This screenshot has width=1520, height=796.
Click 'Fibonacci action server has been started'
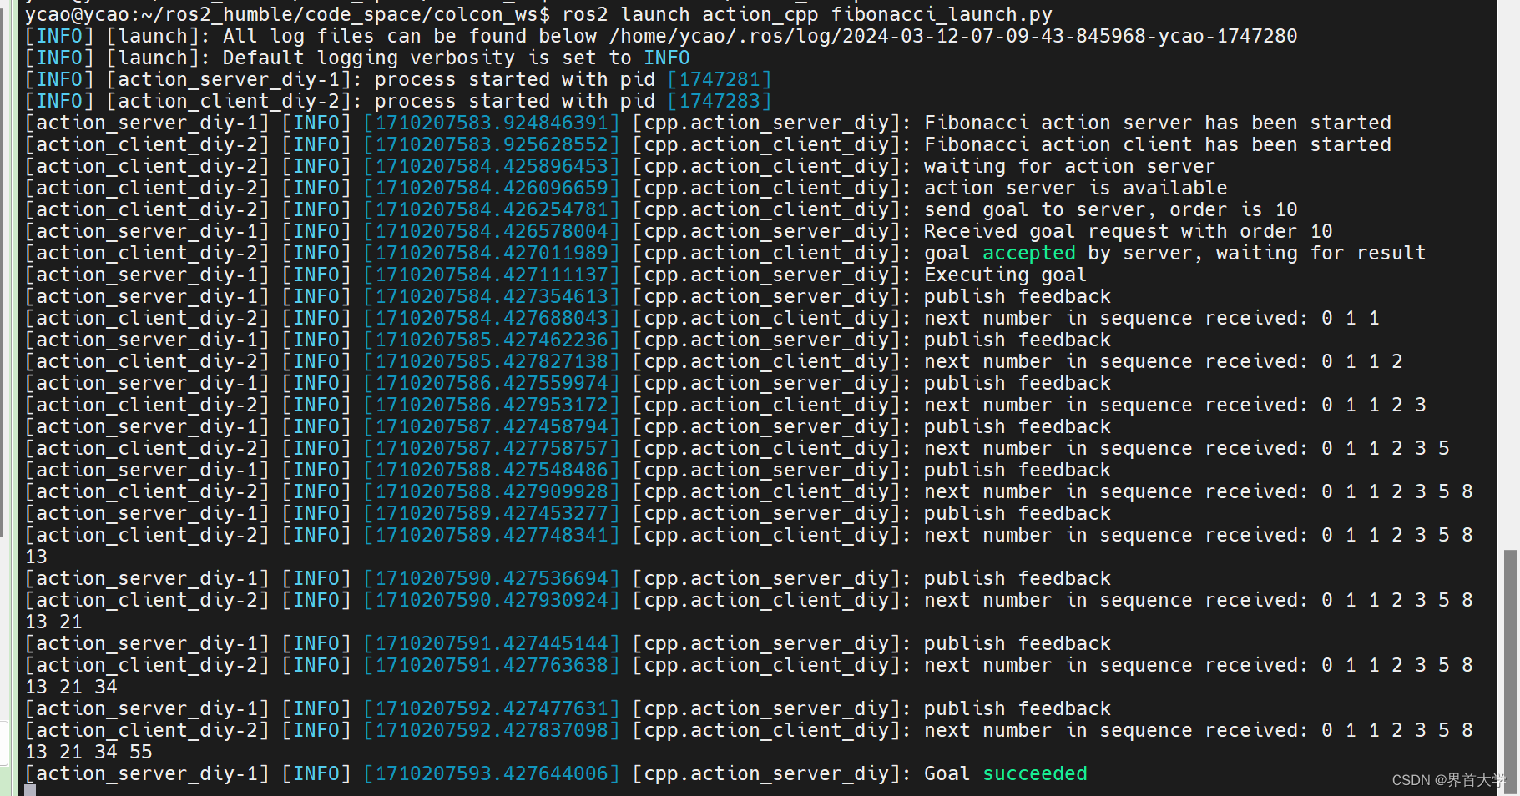point(1158,123)
